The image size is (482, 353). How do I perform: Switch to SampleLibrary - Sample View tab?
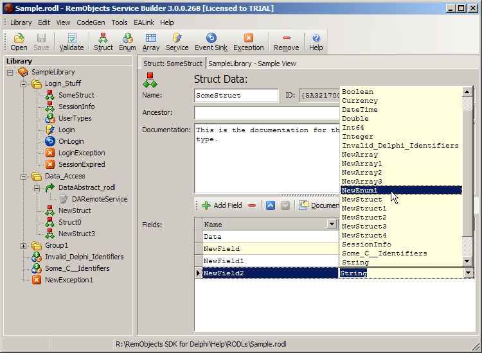[252, 64]
